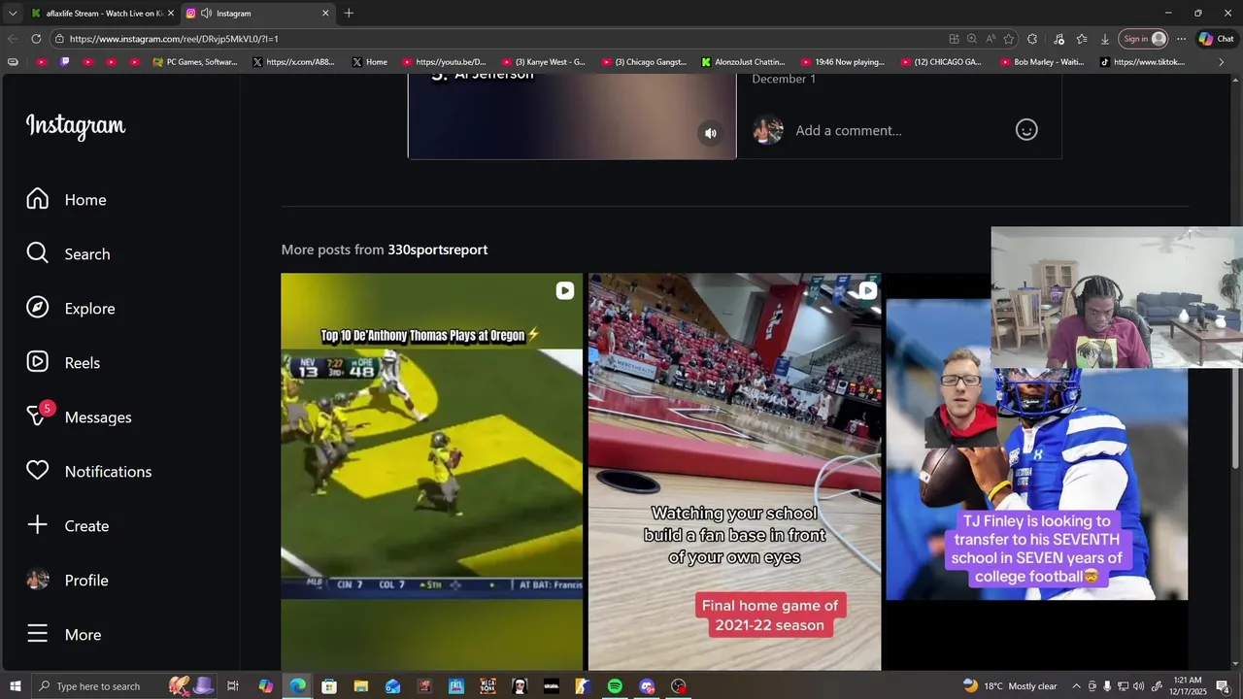Open the taskbar clock and date
The height and width of the screenshot is (699, 1243).
pos(1189,686)
